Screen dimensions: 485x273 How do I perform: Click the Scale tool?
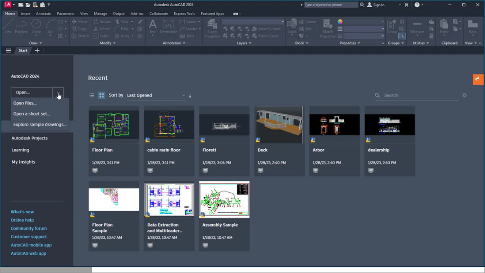(101, 36)
